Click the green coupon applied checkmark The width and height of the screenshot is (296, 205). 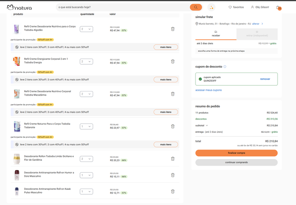point(200,79)
